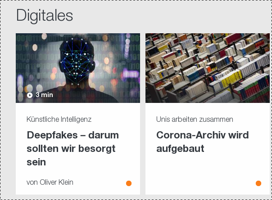The width and height of the screenshot is (272, 200).
Task: Click the row of yellow books in library photo
Action: point(231,79)
